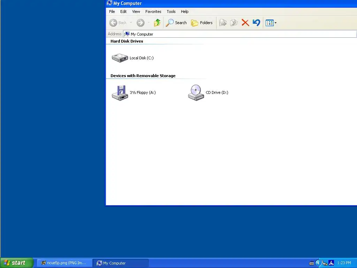Click the keyboard tray icon
This screenshot has width=357, height=268.
pyautogui.click(x=311, y=263)
